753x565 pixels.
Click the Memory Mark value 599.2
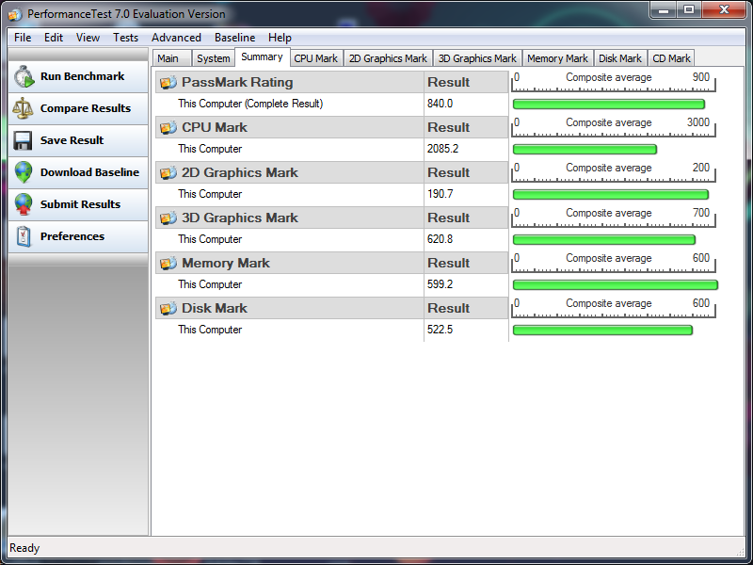click(440, 284)
